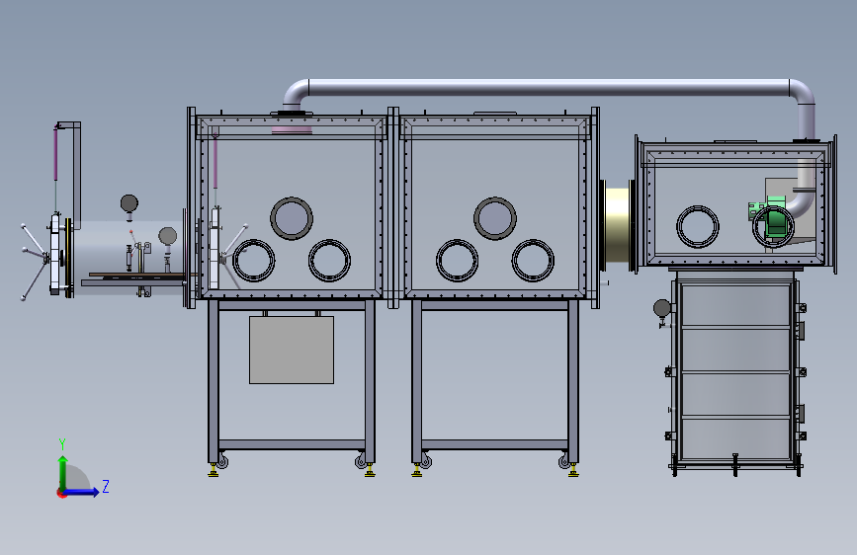Select the bottom crossbar of the middle stand
This screenshot has width=857, height=555.
tap(495, 444)
